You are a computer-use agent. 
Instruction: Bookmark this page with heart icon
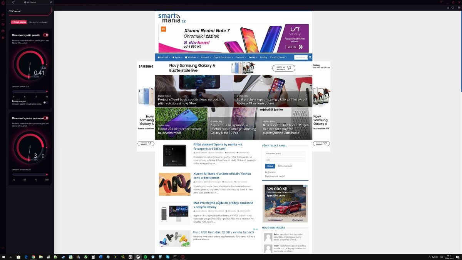(453, 8)
